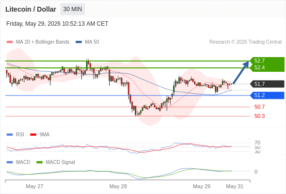Click the May 29 date axis label
Viewport: 286px width, 194px height.
click(202, 186)
